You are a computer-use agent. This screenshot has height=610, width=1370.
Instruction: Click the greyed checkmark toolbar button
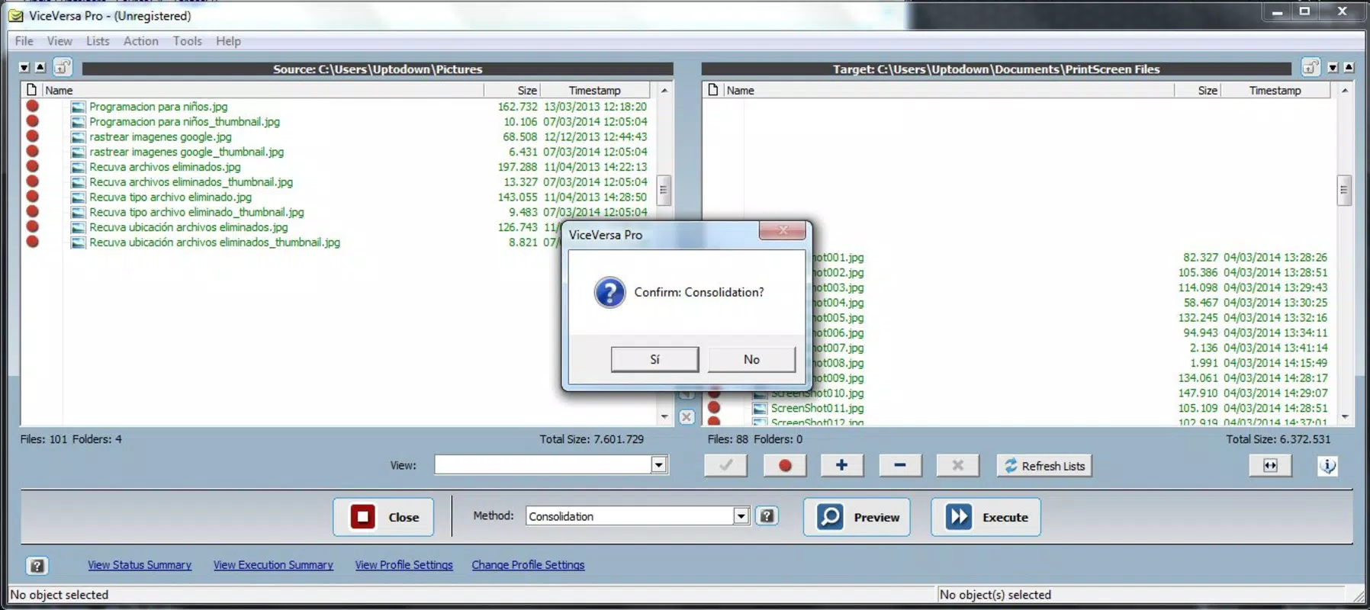click(x=725, y=465)
